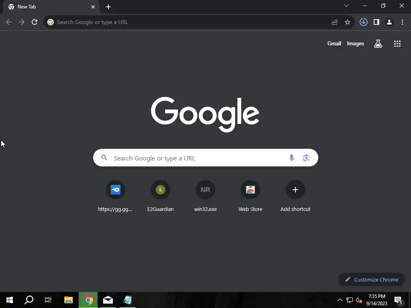Click the Add shortcut button
411x308 pixels.
295,196
